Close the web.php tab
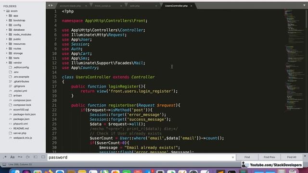 pyautogui.click(x=156, y=6)
